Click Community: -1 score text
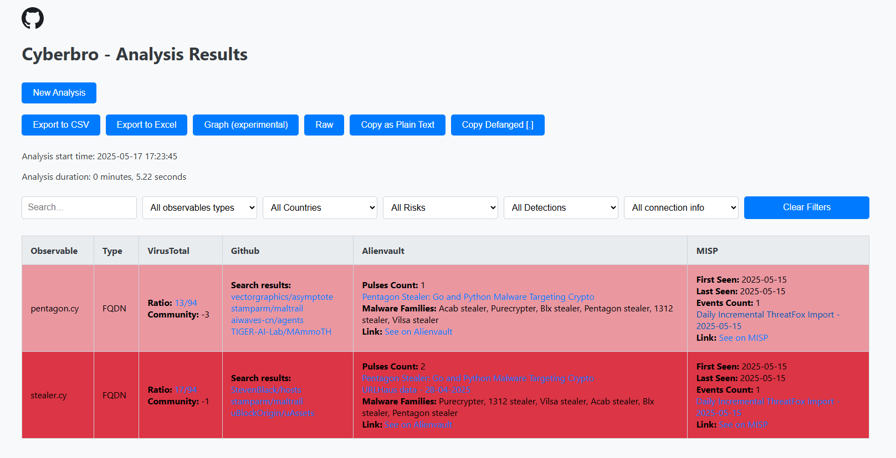896x458 pixels. tap(178, 402)
